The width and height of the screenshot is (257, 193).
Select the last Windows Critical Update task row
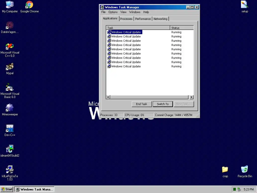pyautogui.click(x=150, y=66)
